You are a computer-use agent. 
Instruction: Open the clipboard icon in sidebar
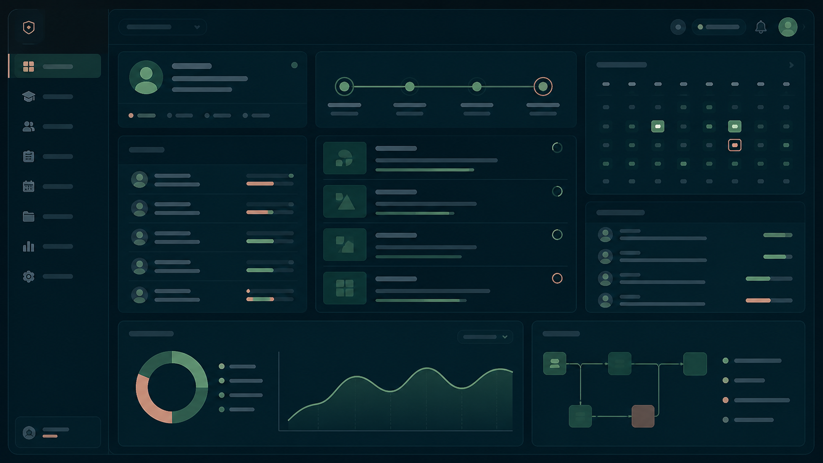[x=29, y=156]
